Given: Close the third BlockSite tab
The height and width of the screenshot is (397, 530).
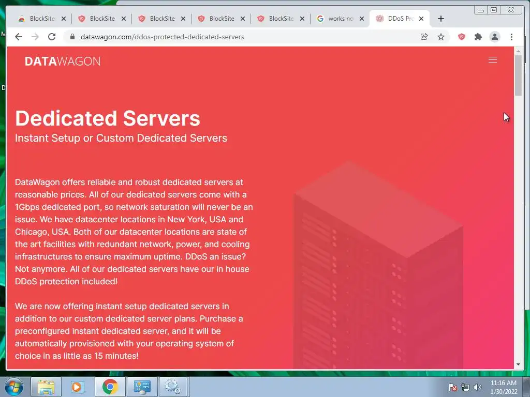Looking at the screenshot, I should coord(183,19).
